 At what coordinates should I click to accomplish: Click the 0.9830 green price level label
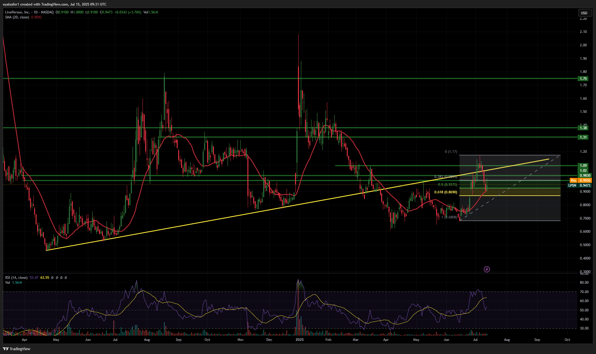click(x=585, y=176)
